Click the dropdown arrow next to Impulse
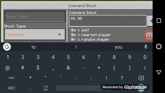The width and height of the screenshot is (165, 93). click(x=60, y=35)
